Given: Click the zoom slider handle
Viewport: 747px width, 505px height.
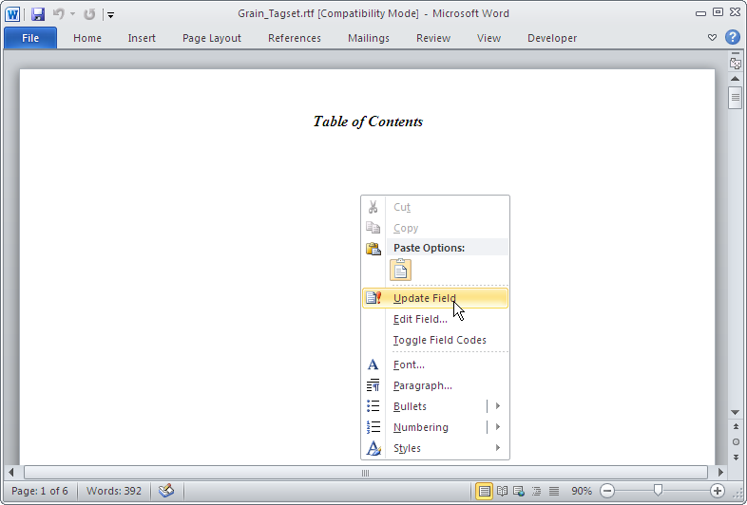Looking at the screenshot, I should pos(658,490).
